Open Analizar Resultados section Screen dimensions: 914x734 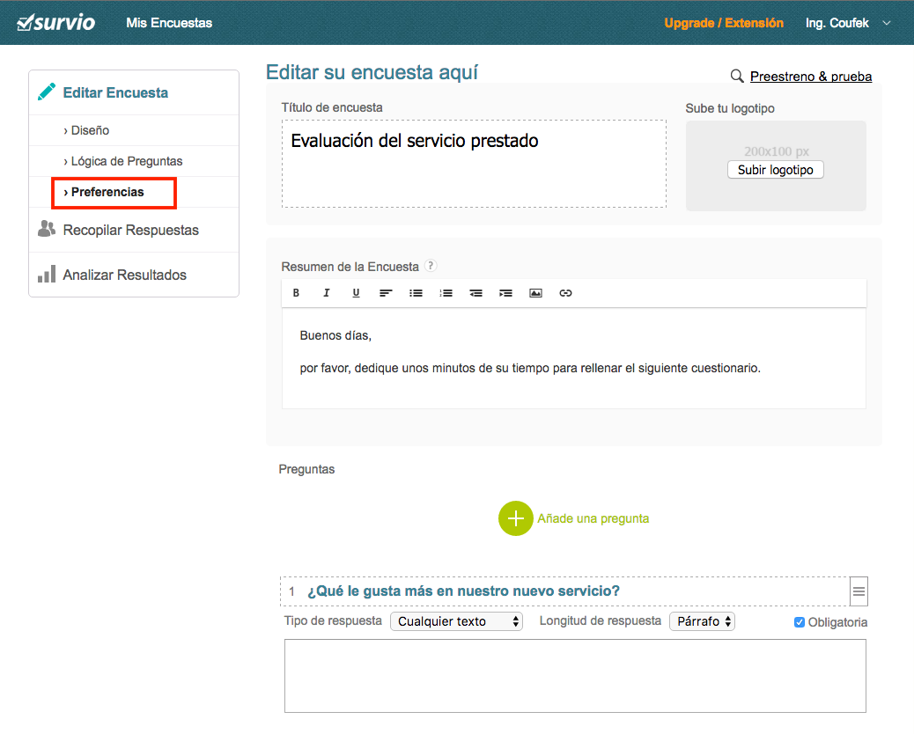coord(124,275)
